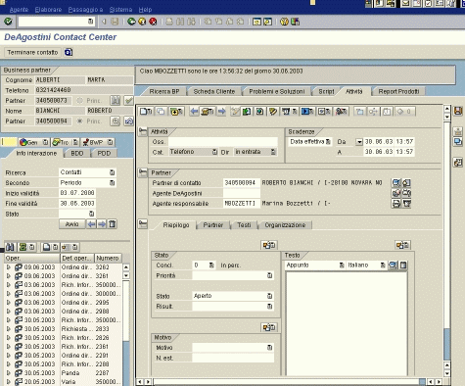Image resolution: width=465 pixels, height=386 pixels.
Task: Open the Passaggio a menu
Action: click(85, 10)
